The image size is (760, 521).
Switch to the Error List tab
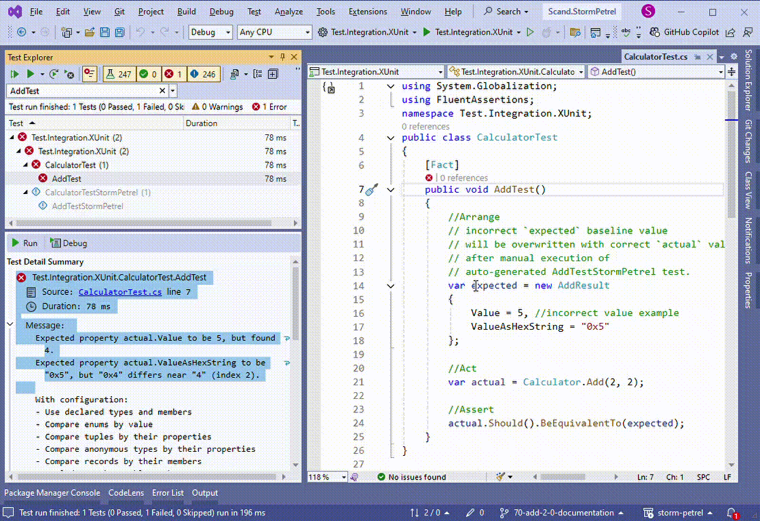pyautogui.click(x=168, y=493)
